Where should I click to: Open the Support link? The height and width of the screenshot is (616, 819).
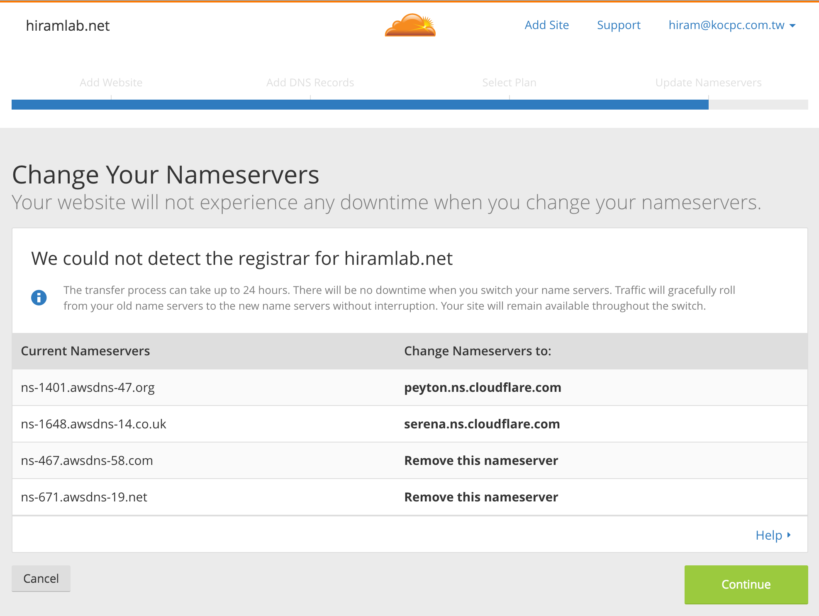pos(619,25)
